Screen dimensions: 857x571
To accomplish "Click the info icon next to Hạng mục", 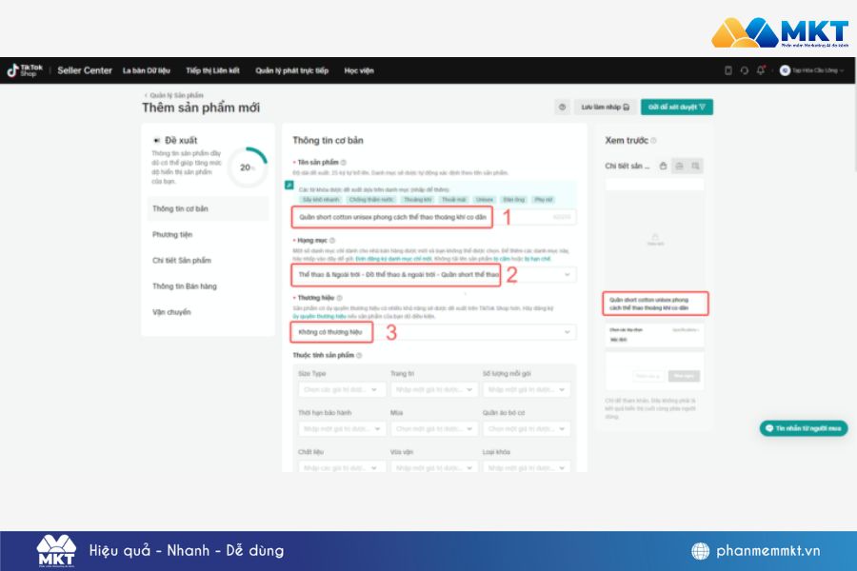I will [x=331, y=241].
